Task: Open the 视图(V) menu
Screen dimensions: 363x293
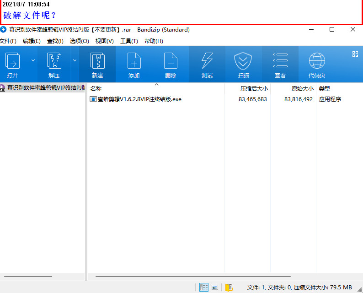Action: click(104, 41)
